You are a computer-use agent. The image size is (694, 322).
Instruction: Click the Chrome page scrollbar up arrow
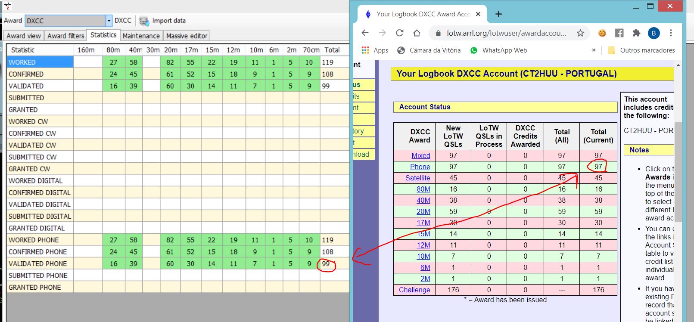click(678, 65)
